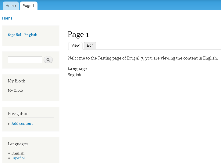The width and height of the screenshot is (221, 163).
Task: Click the Navigation block title
Action: coord(18,114)
